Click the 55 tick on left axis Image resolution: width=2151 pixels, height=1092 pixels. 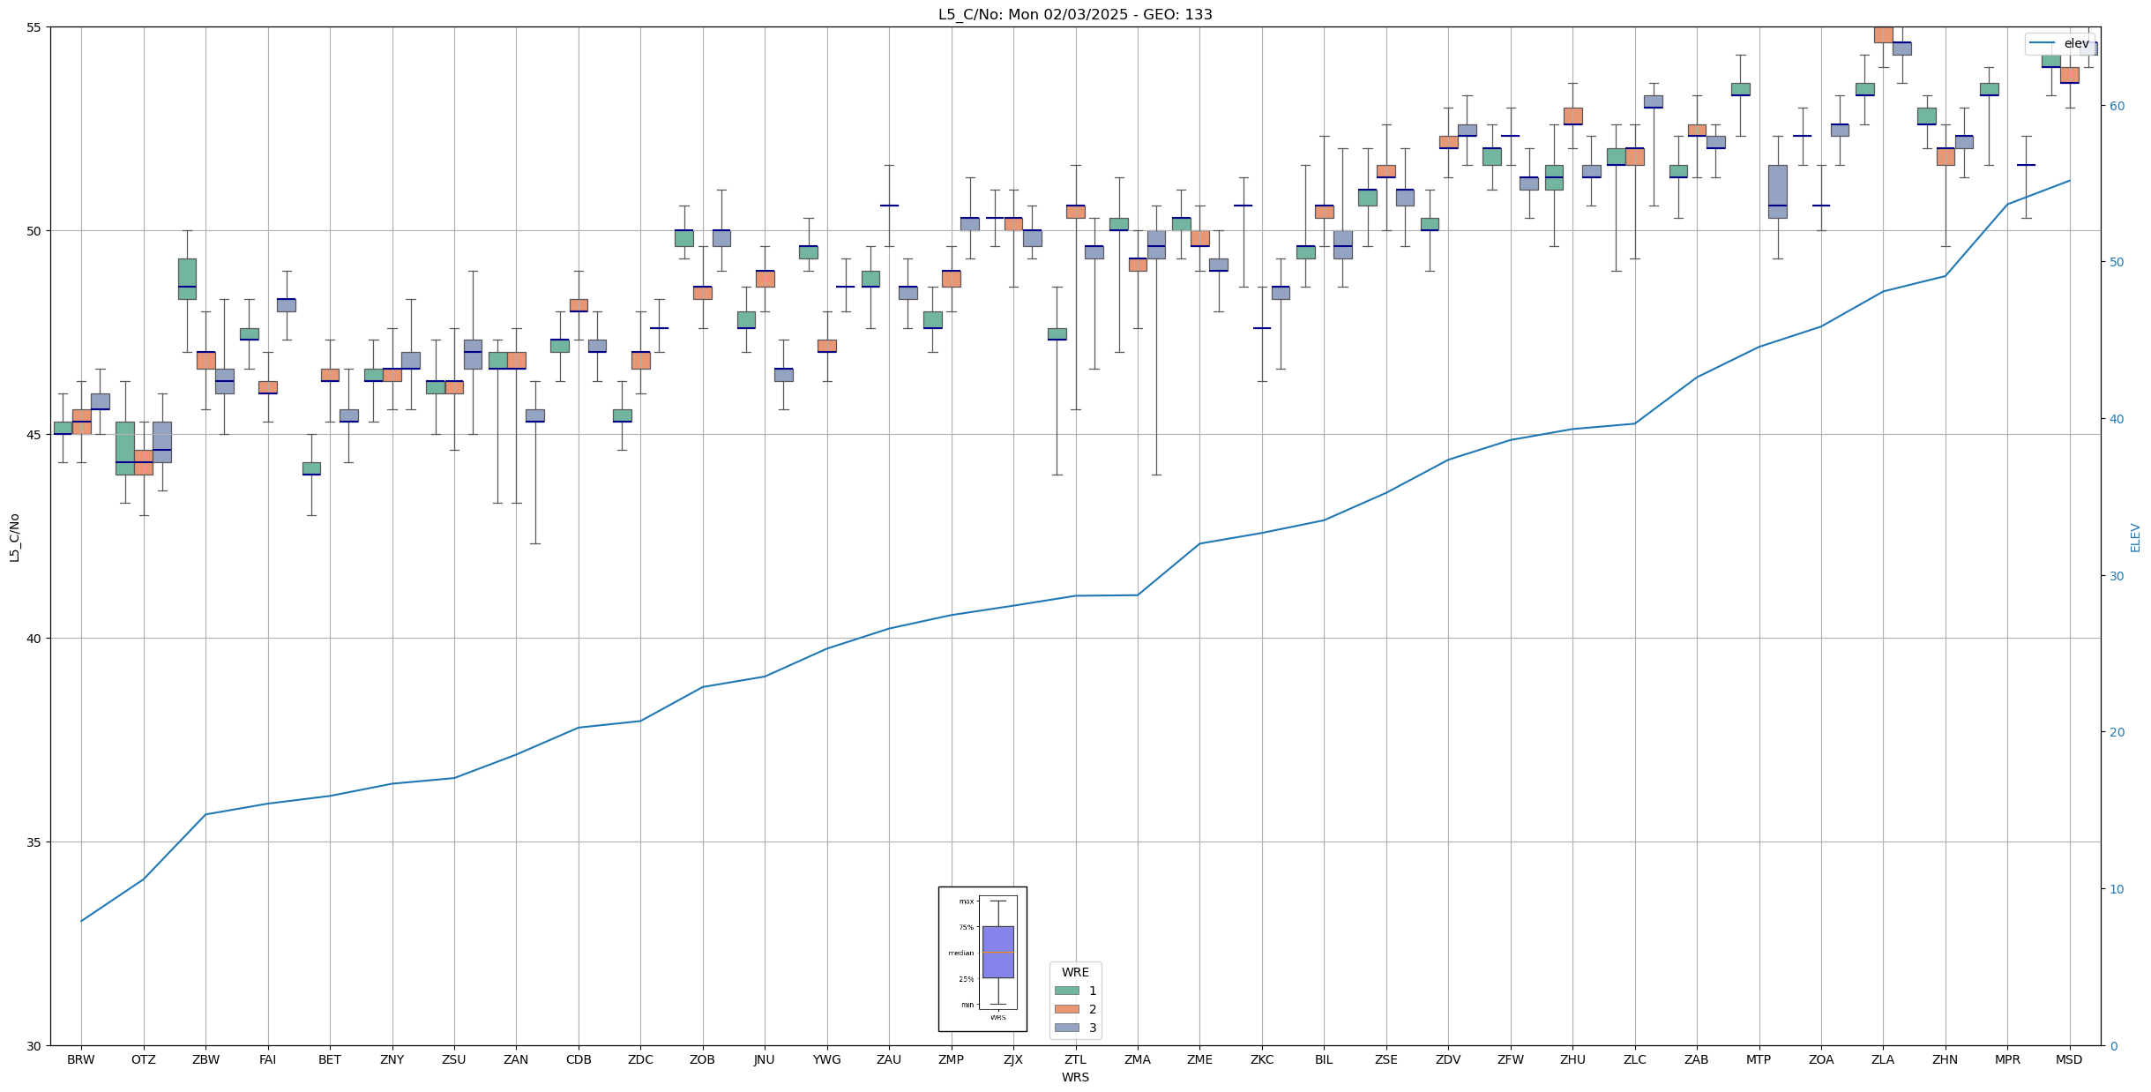34,27
